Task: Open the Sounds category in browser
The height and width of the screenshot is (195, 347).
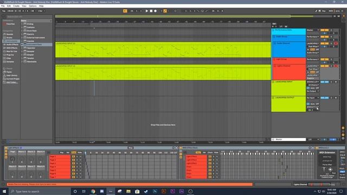Action: (10, 34)
